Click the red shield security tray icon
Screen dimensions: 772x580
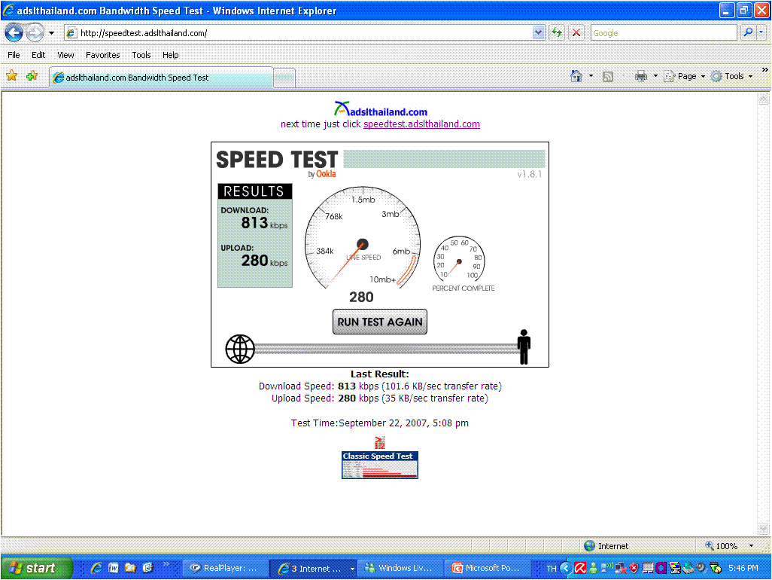[634, 568]
